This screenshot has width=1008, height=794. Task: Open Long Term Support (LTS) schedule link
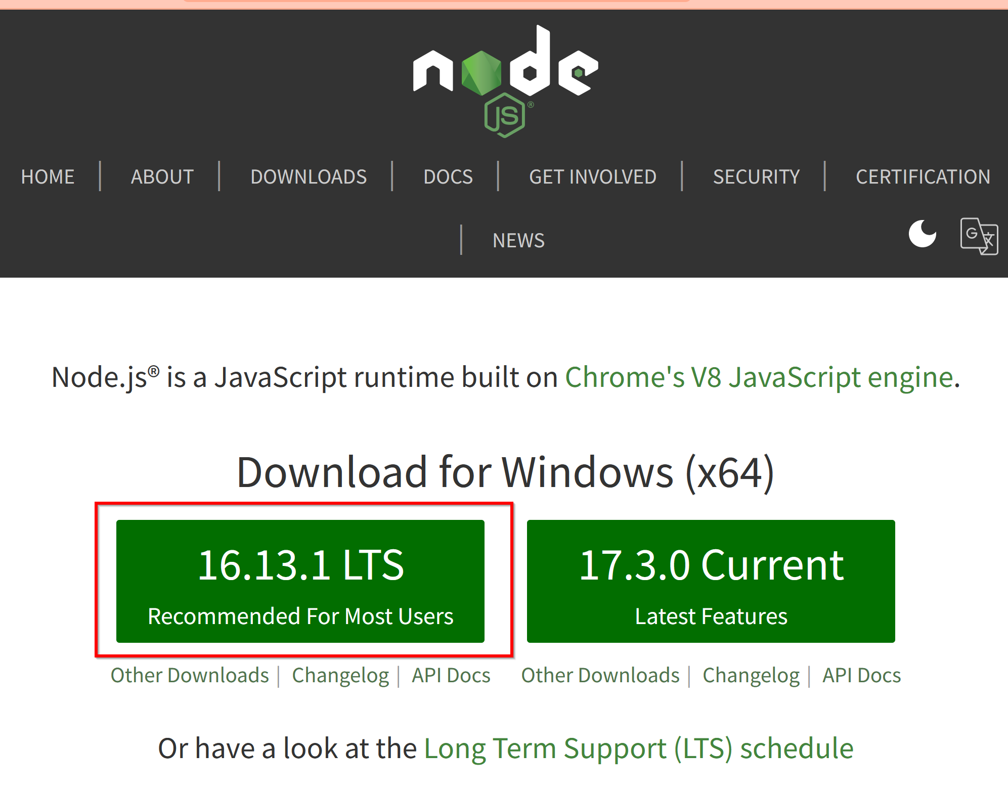click(639, 748)
